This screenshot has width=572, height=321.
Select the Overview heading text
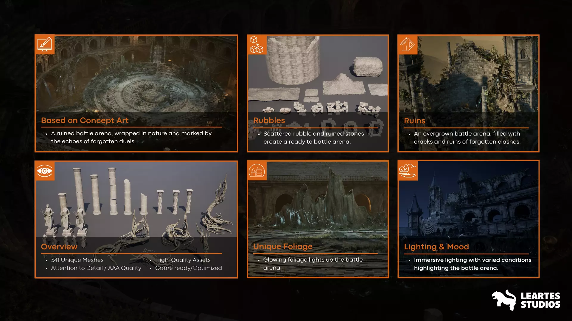[59, 247]
